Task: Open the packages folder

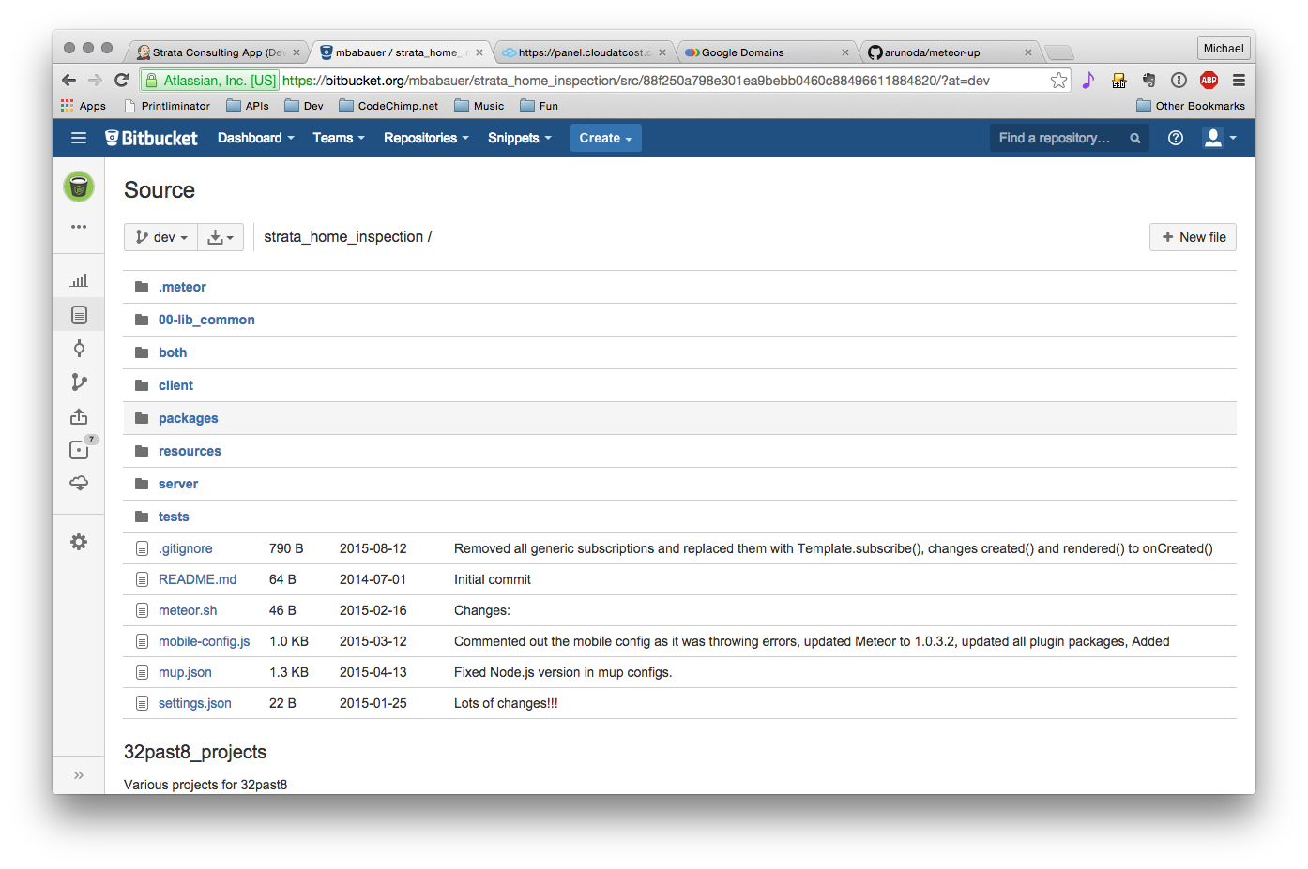Action: click(188, 418)
